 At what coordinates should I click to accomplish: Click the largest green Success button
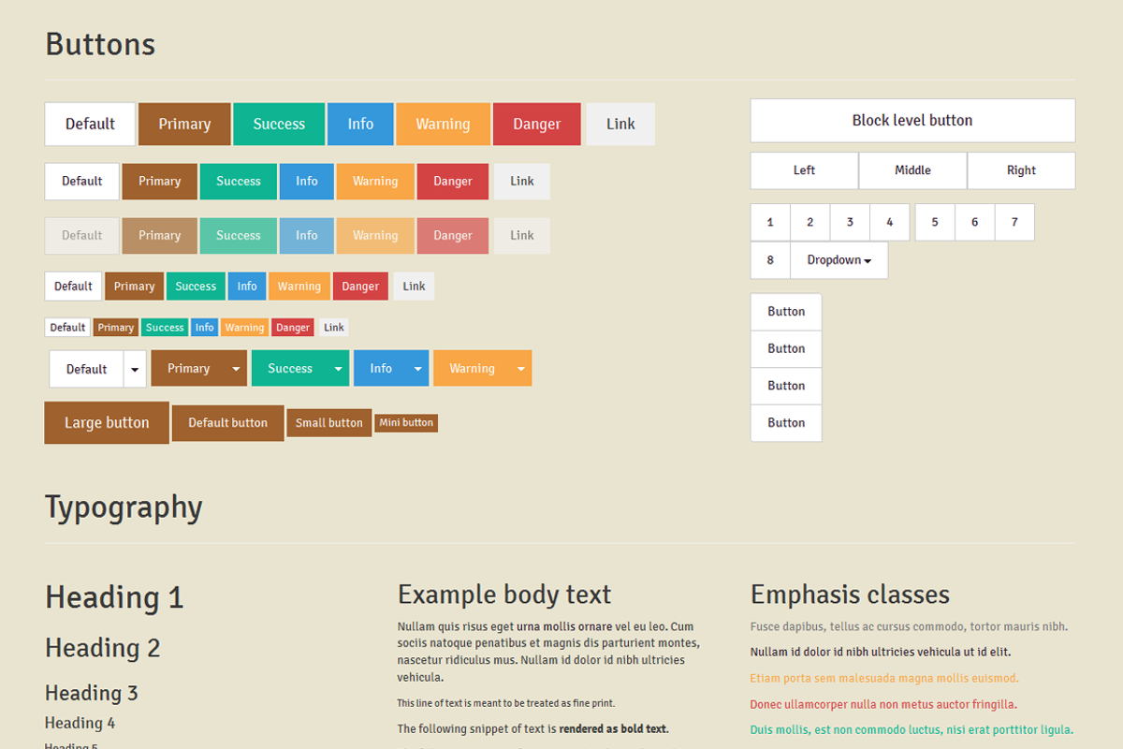click(279, 124)
